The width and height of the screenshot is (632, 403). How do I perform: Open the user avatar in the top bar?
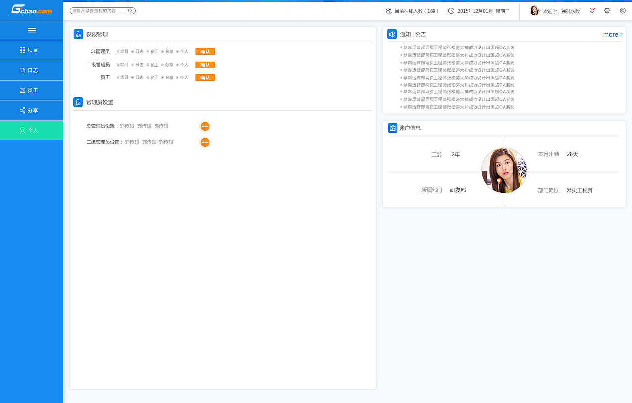tap(535, 10)
